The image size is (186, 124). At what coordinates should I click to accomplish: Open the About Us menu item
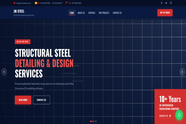tap(81, 13)
